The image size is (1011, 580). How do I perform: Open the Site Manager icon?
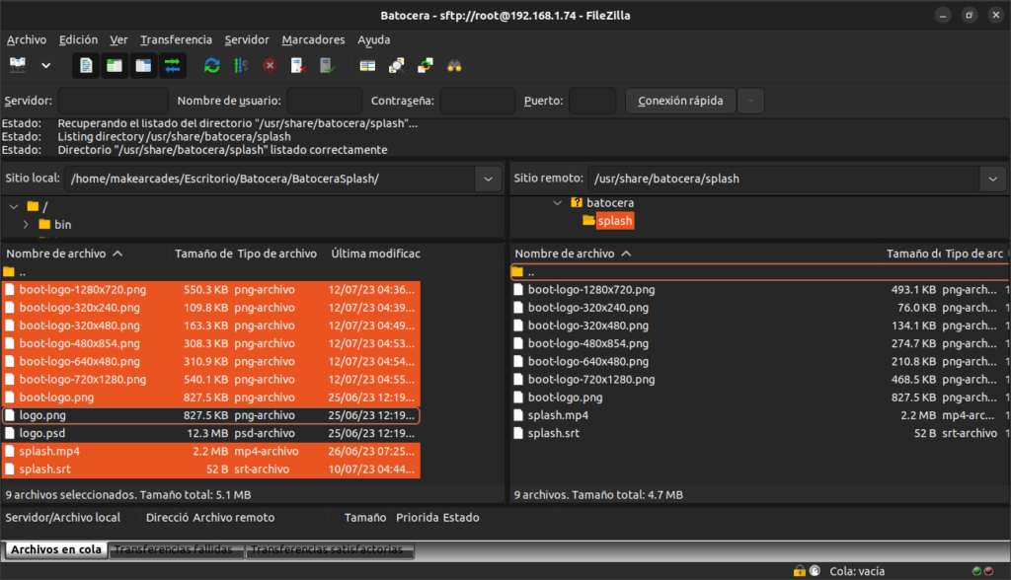click(x=18, y=65)
